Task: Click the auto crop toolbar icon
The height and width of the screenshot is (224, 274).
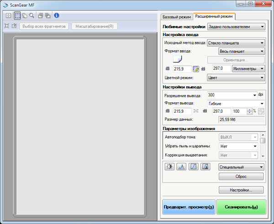Action: point(8,16)
